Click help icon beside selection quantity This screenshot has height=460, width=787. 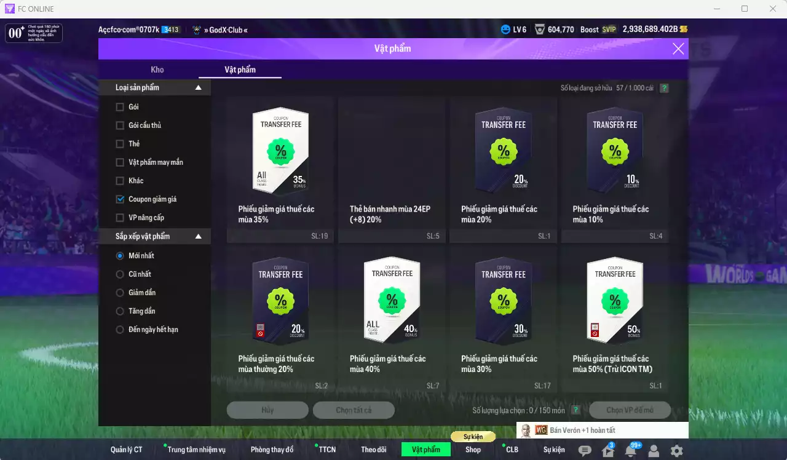point(575,410)
